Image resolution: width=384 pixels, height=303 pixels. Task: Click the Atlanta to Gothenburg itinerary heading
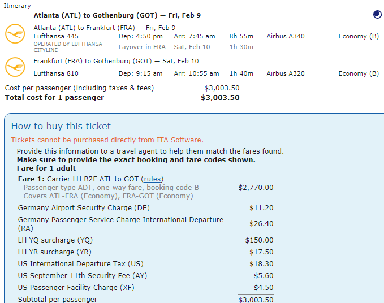[117, 15]
